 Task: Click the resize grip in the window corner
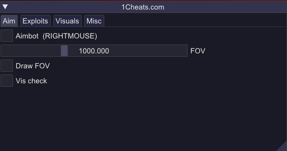point(283,147)
